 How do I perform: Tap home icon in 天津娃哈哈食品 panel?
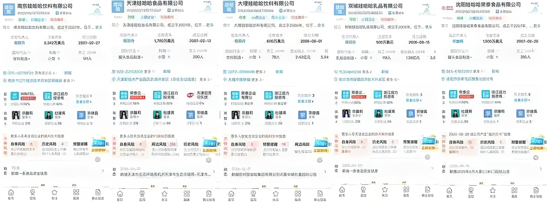click(x=120, y=193)
